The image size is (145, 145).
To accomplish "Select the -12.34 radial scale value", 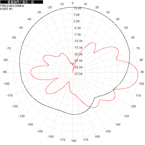I will [x=78, y=41].
